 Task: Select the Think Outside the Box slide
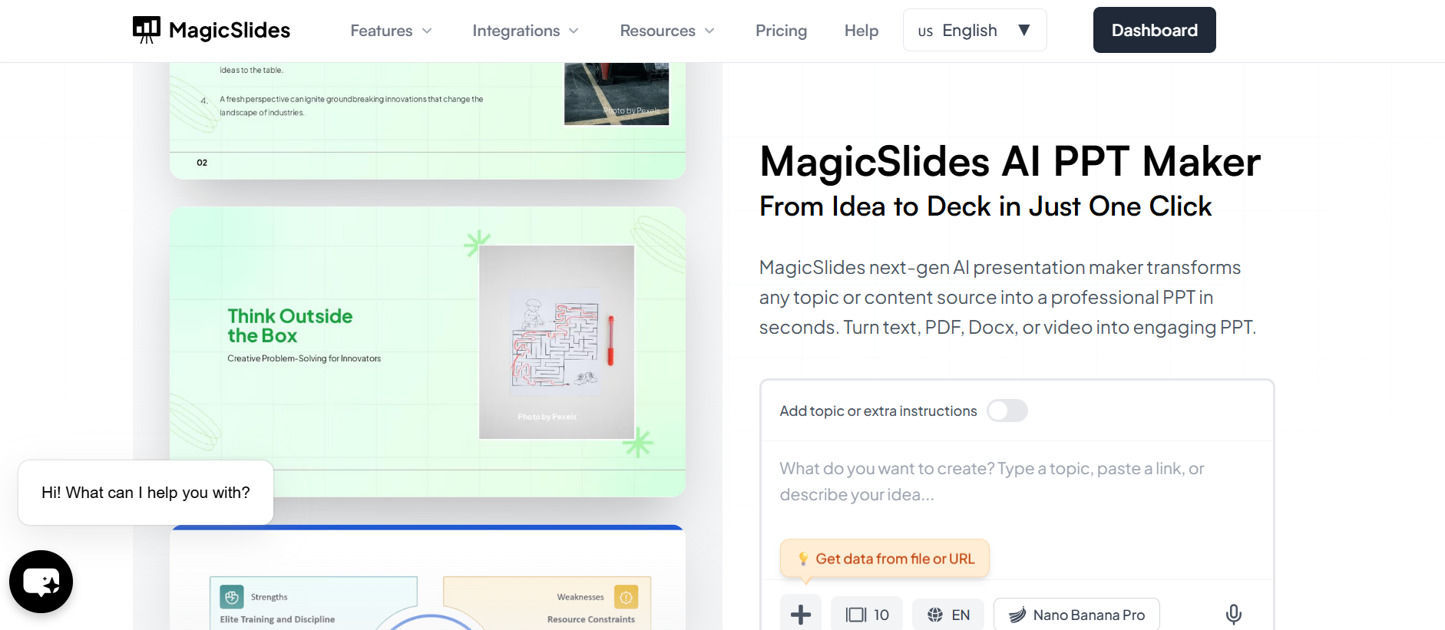428,351
